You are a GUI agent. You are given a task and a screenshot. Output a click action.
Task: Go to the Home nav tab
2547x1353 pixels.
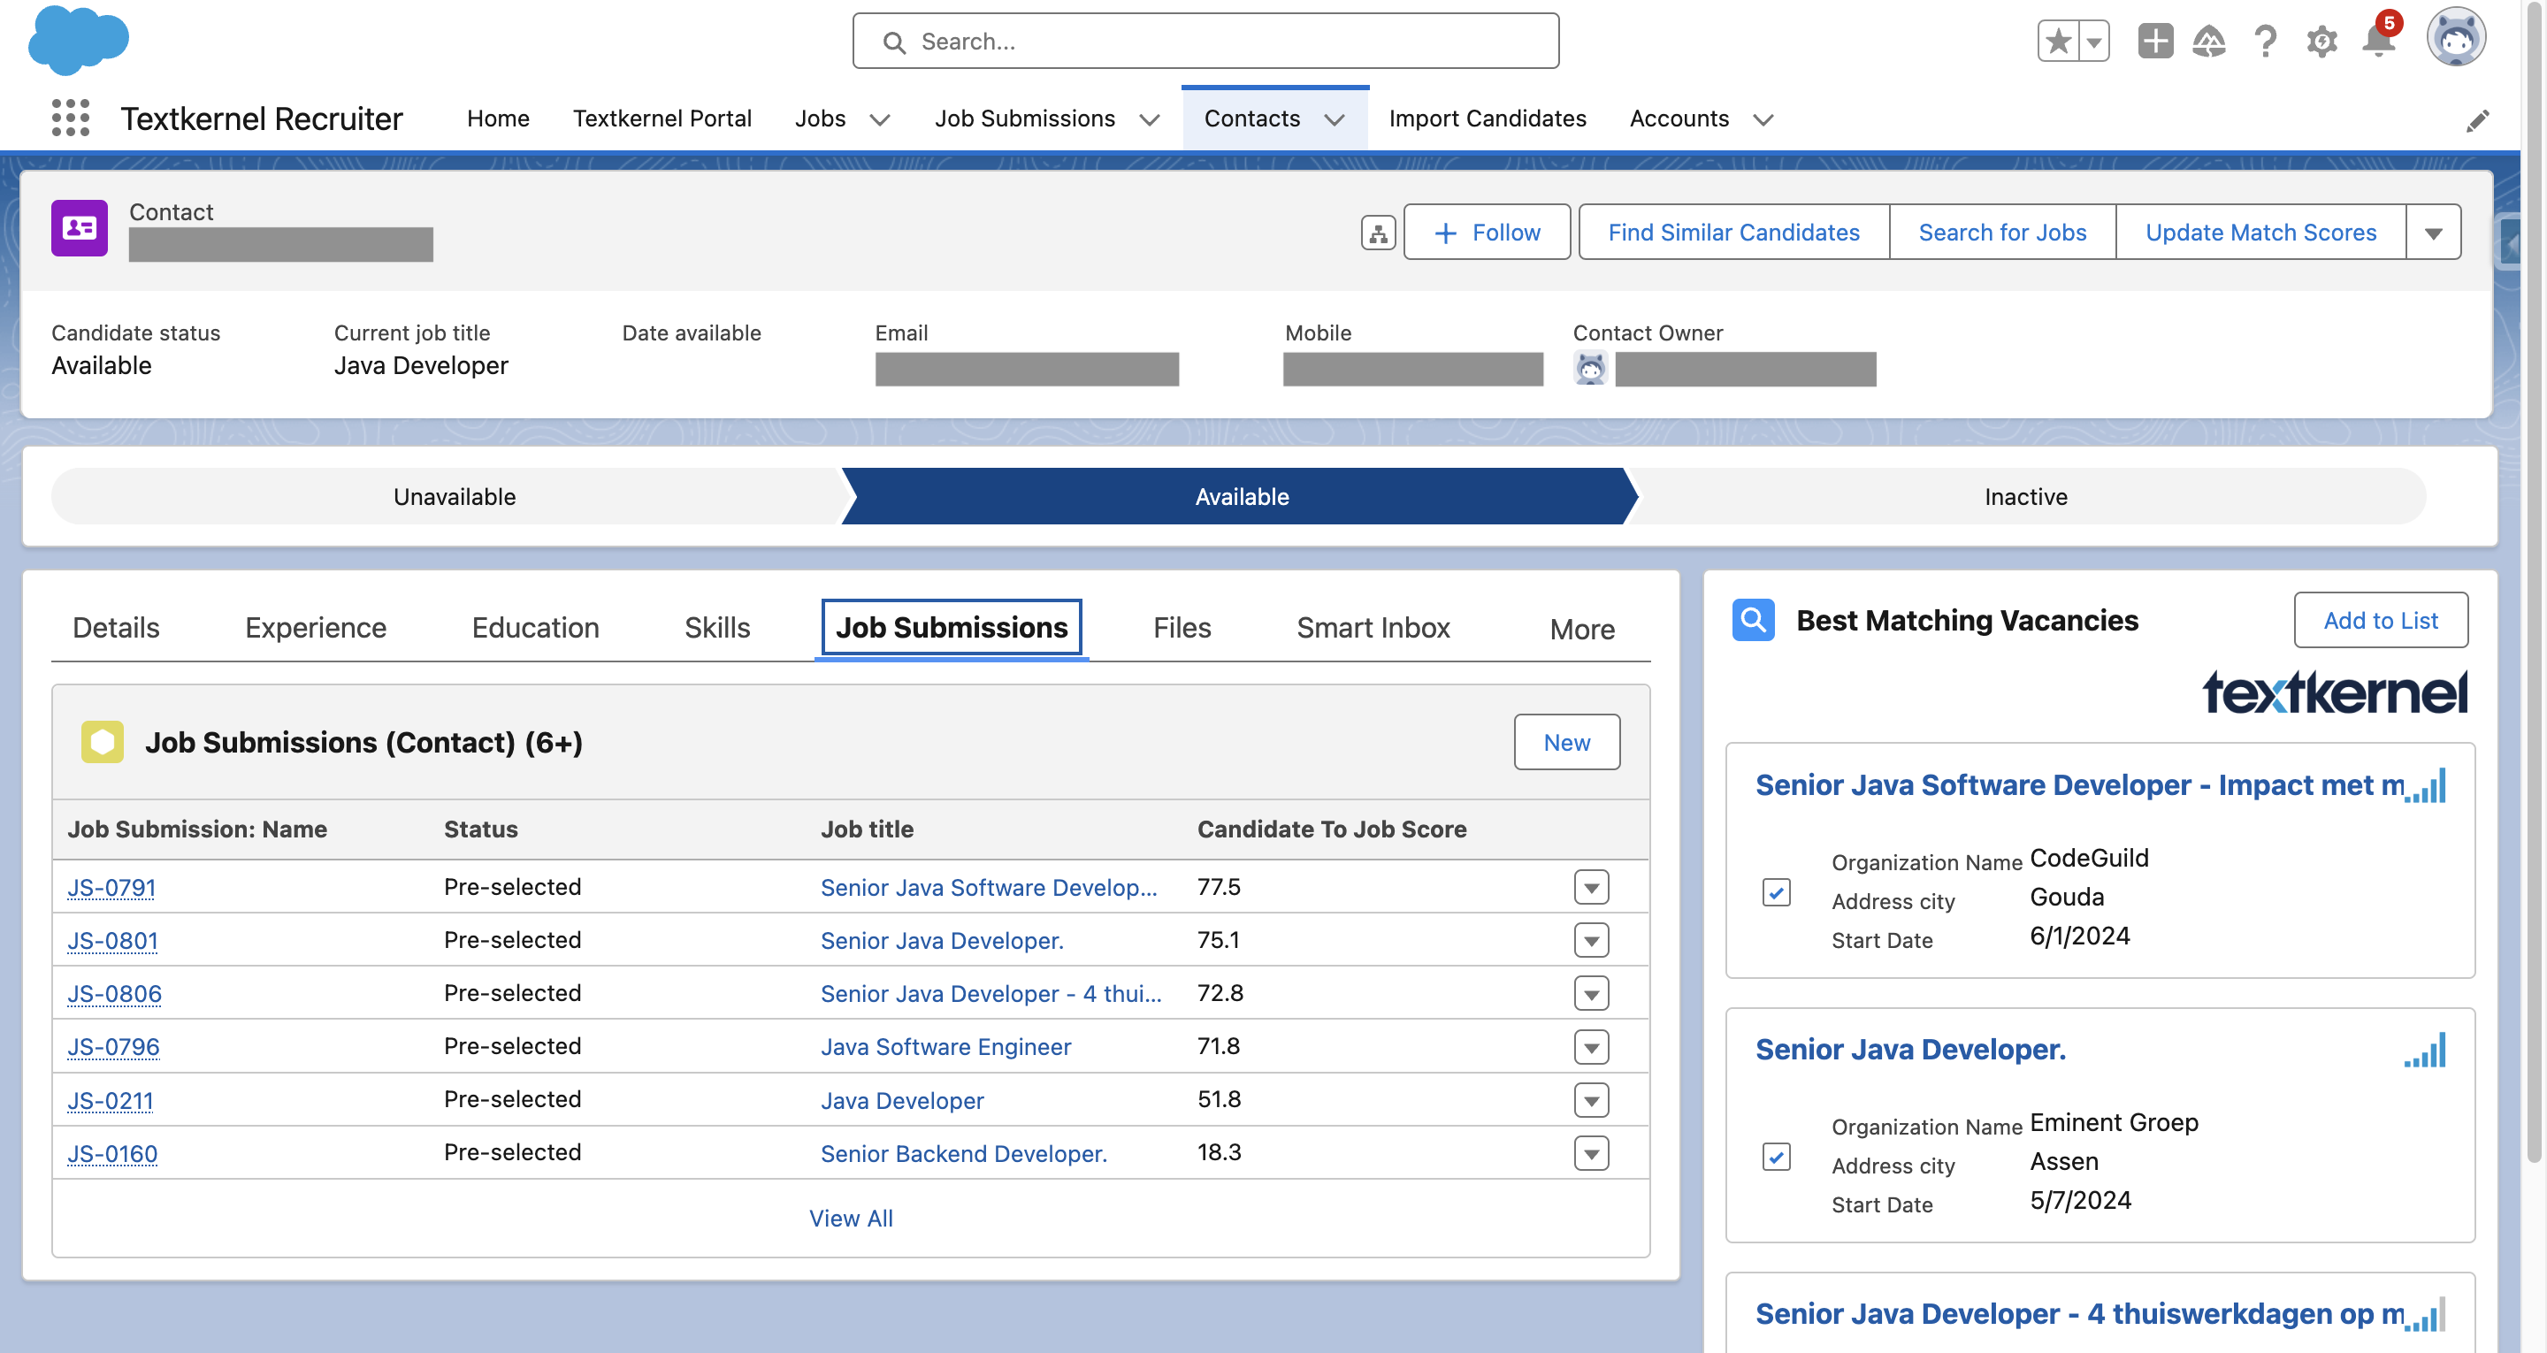pyautogui.click(x=498, y=118)
